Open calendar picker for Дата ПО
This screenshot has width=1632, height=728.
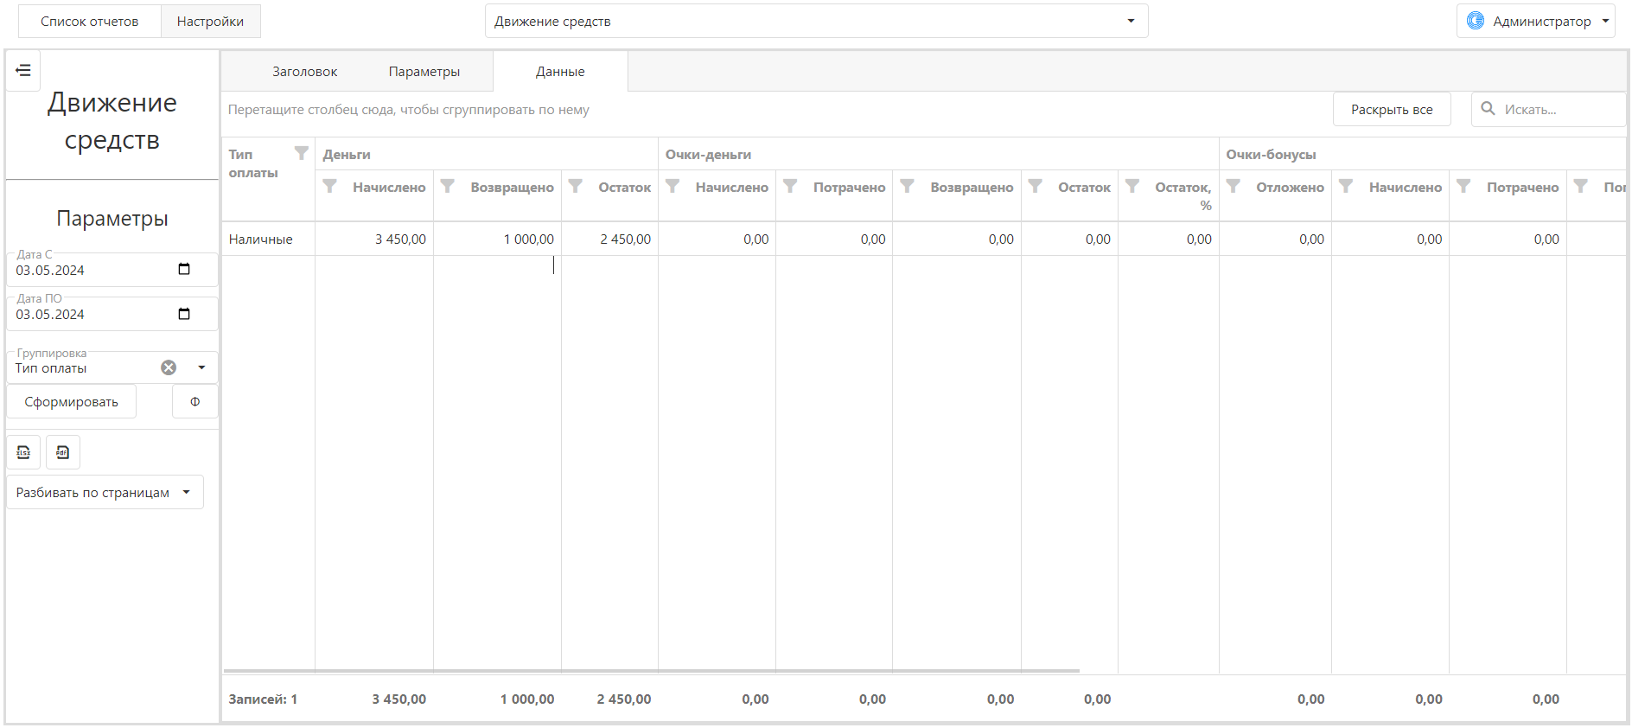point(184,314)
